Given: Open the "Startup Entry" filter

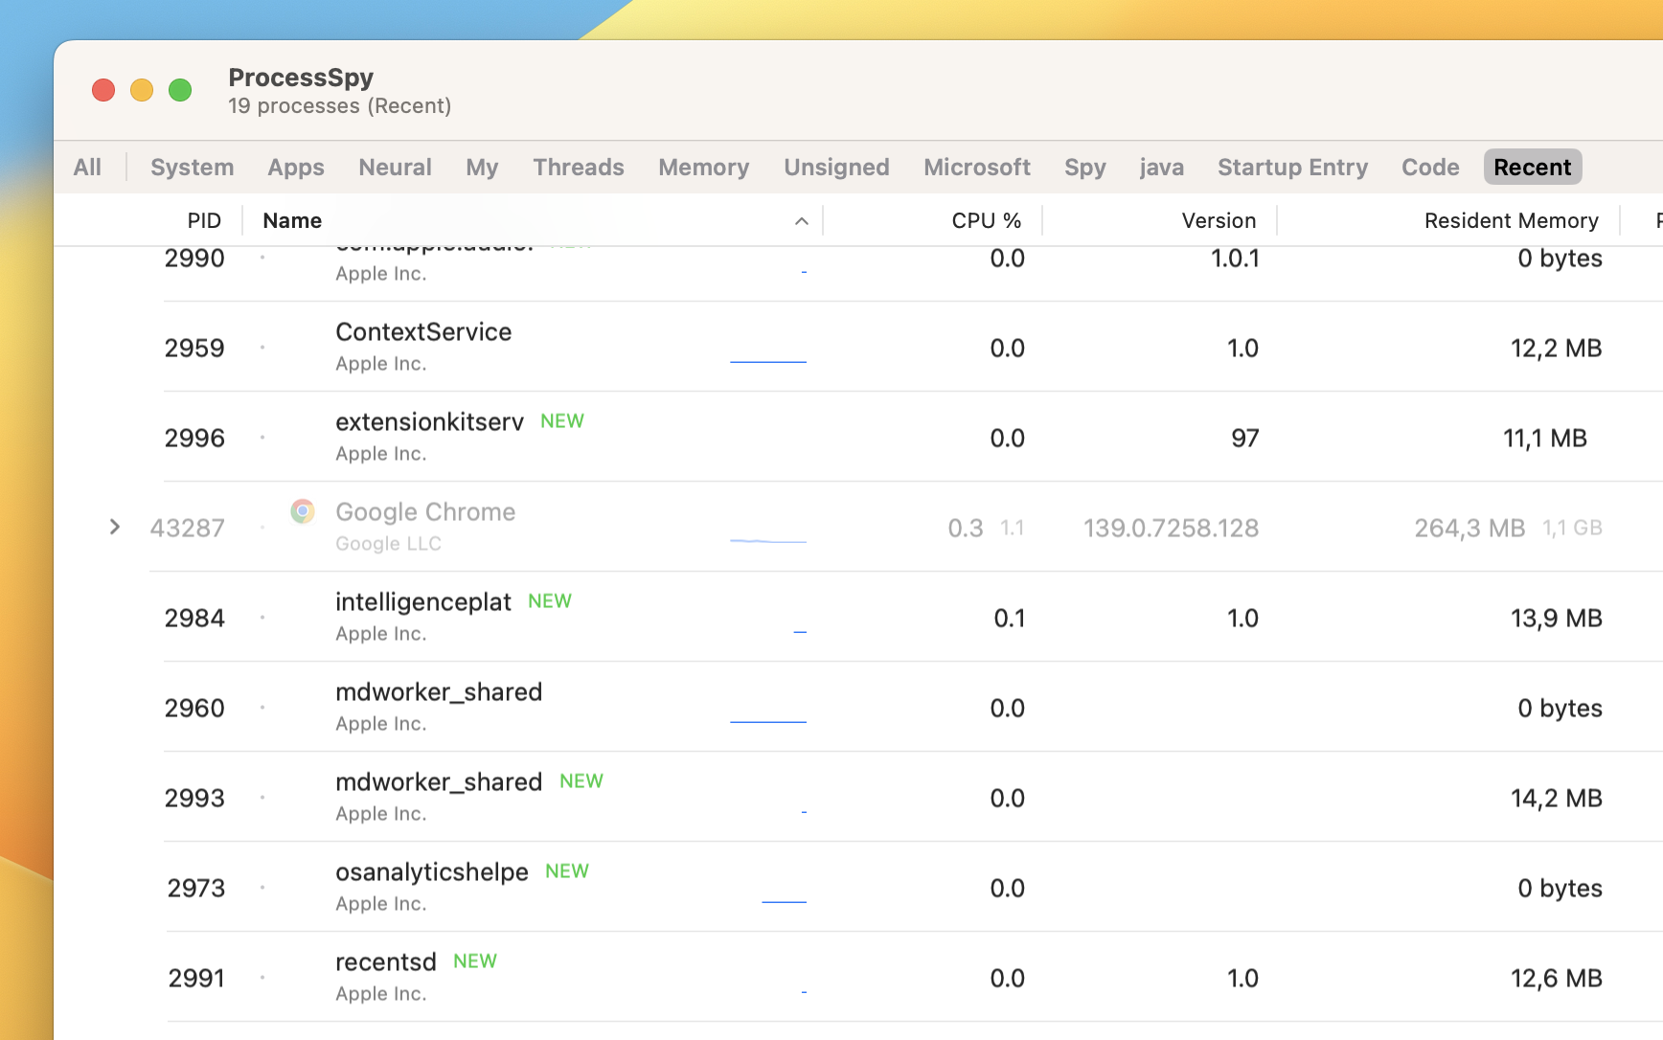Looking at the screenshot, I should coord(1292,167).
